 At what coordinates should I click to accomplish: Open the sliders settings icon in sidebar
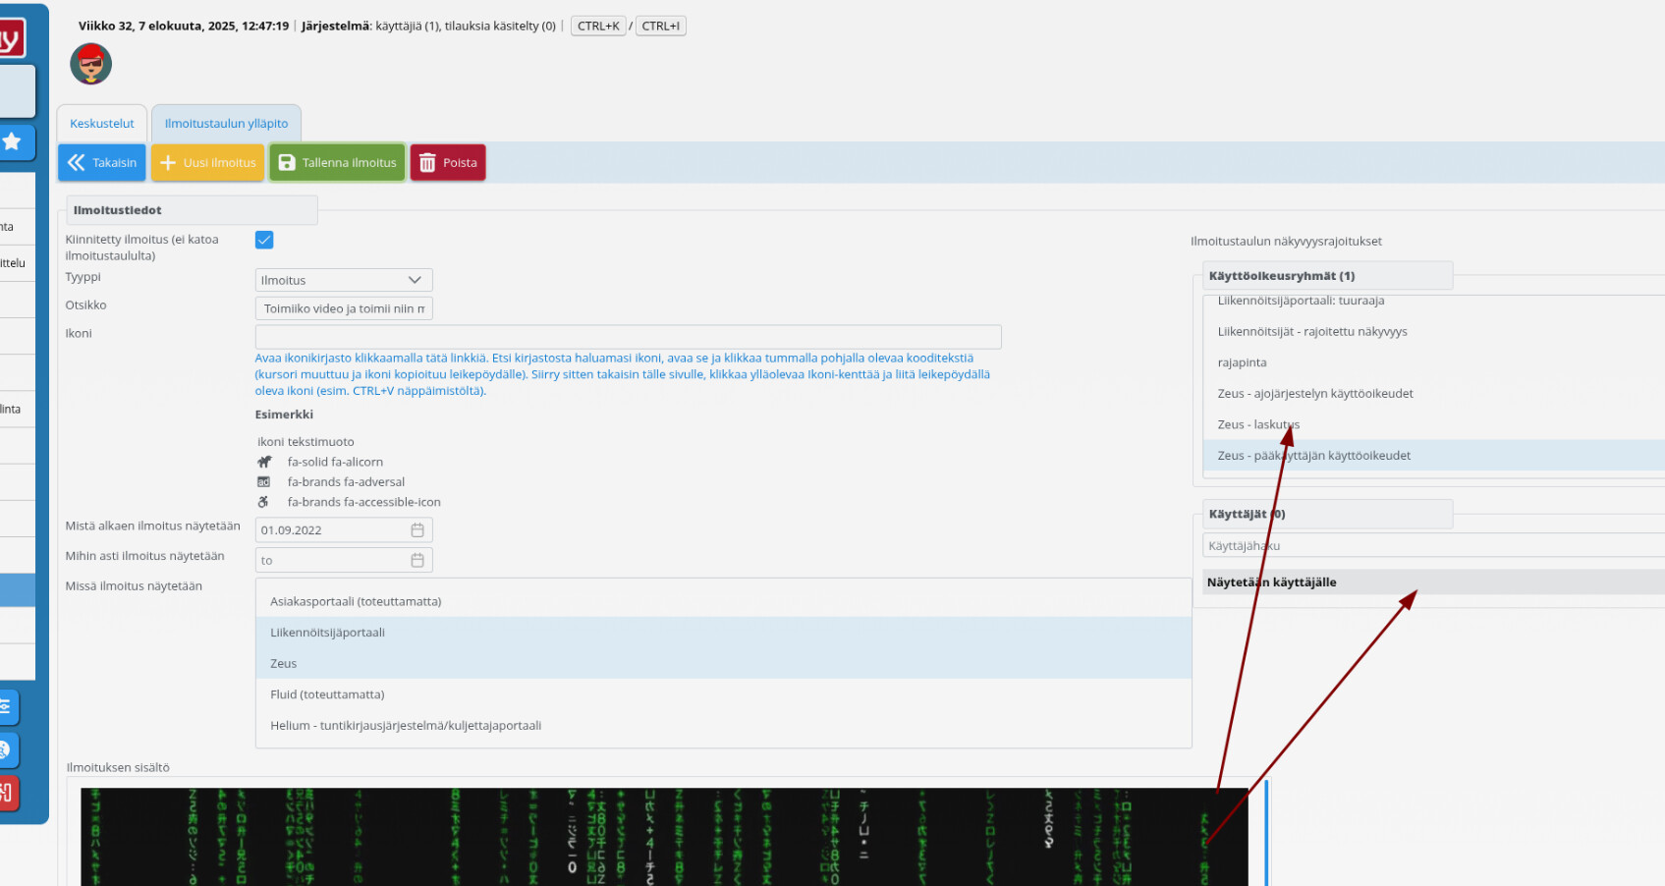click(x=6, y=706)
